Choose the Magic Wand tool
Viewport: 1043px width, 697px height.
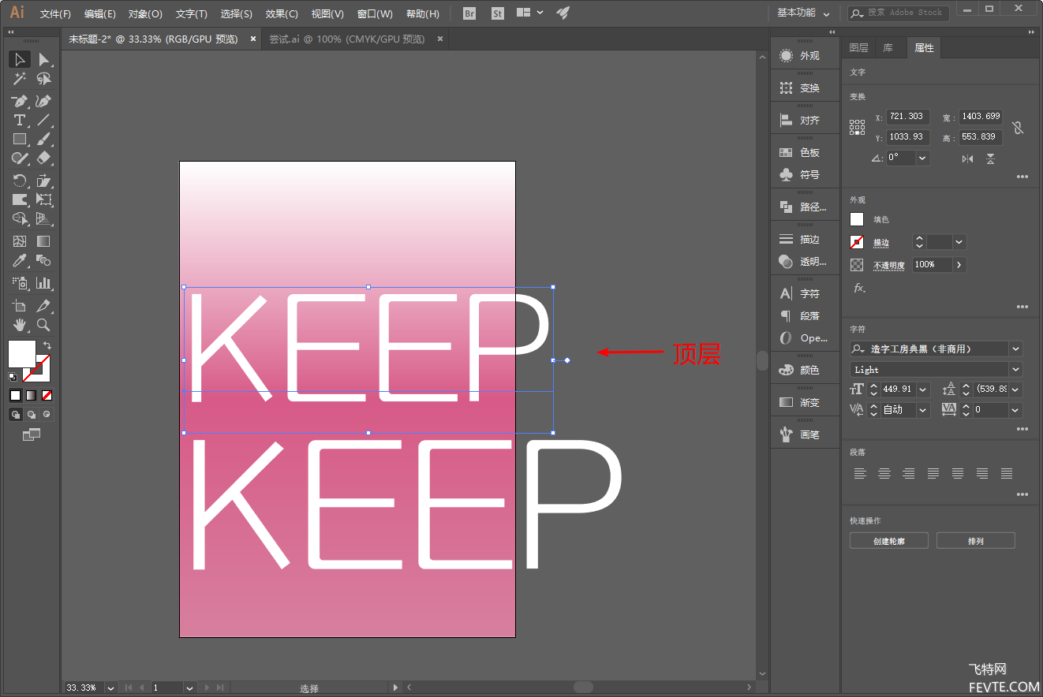(20, 78)
